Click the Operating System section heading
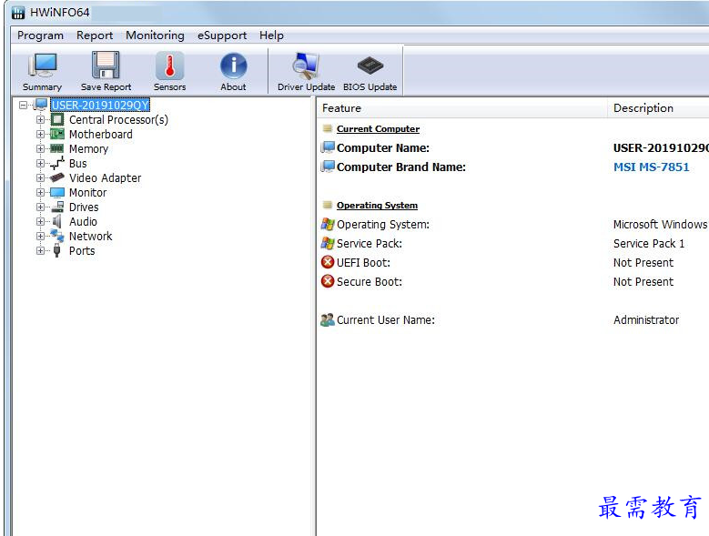Image resolution: width=709 pixels, height=536 pixels. [x=377, y=205]
